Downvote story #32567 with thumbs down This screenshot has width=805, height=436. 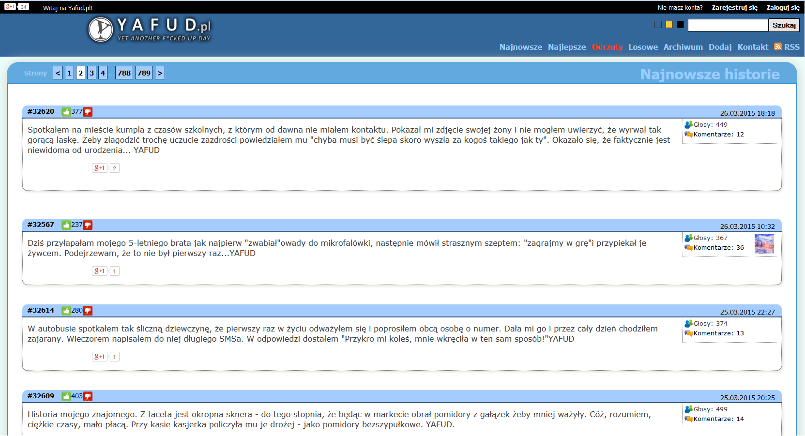click(88, 225)
